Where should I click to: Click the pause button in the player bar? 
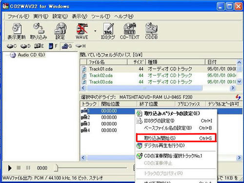pos(28,168)
